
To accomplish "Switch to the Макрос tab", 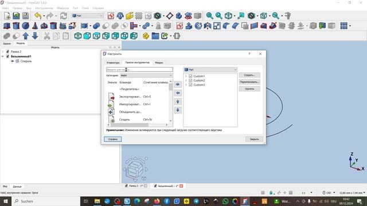I will click(159, 62).
